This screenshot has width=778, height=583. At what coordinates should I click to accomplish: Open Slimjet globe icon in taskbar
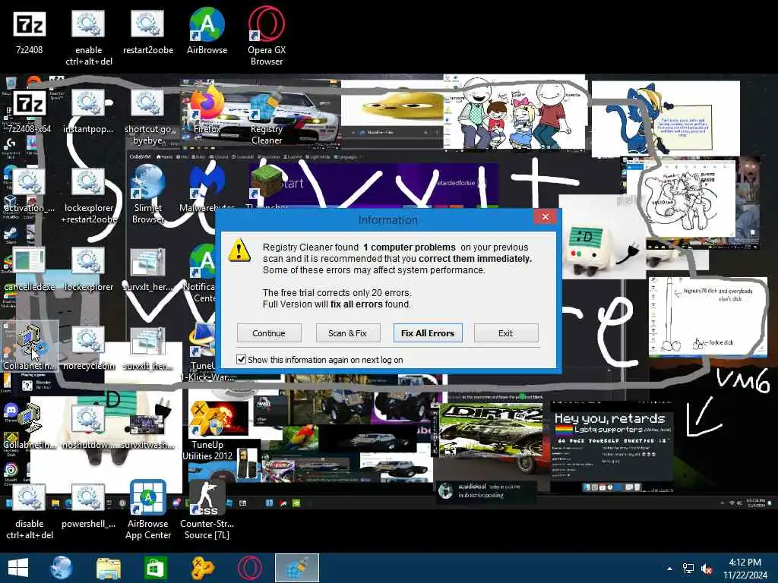click(62, 568)
